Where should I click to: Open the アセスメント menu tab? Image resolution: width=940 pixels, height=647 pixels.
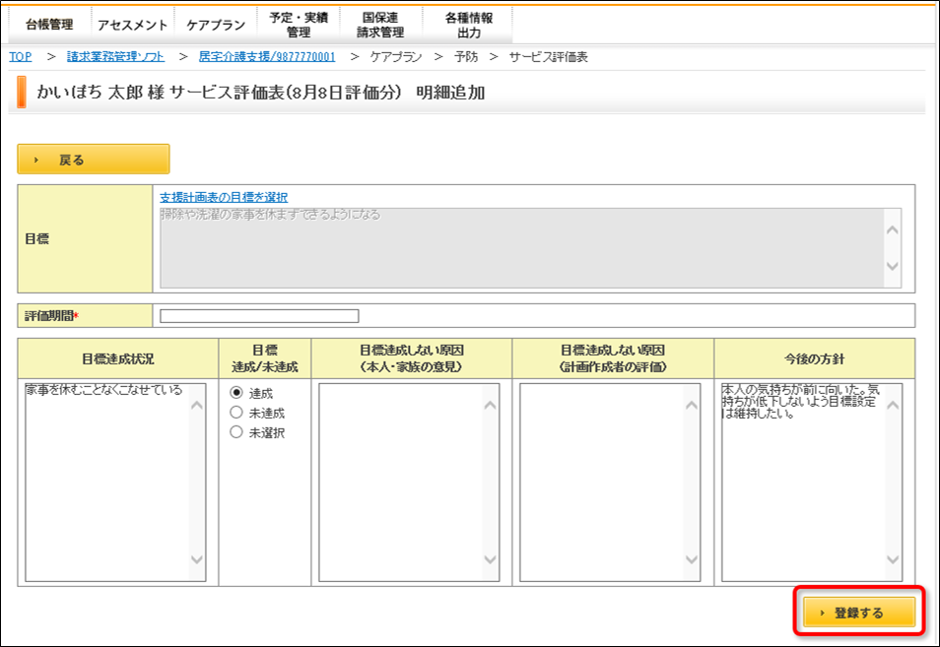coord(132,25)
